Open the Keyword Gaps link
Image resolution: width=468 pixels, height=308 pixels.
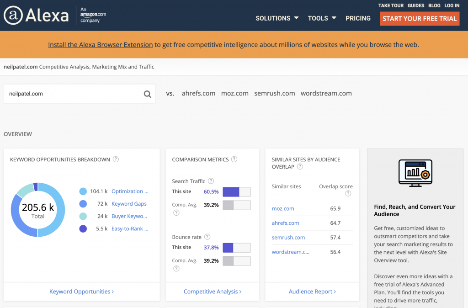129,204
